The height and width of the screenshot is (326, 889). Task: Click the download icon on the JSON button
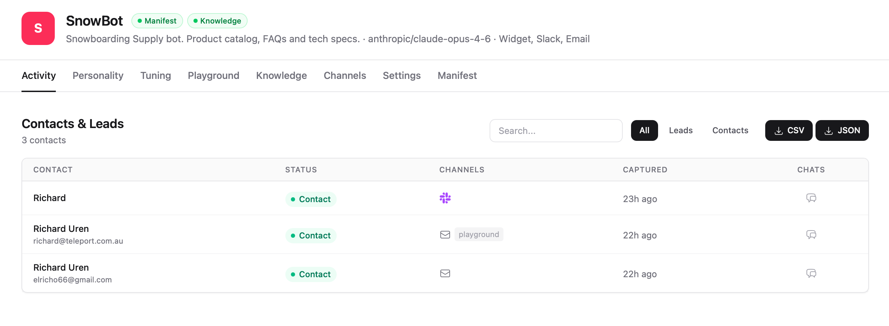coord(829,130)
